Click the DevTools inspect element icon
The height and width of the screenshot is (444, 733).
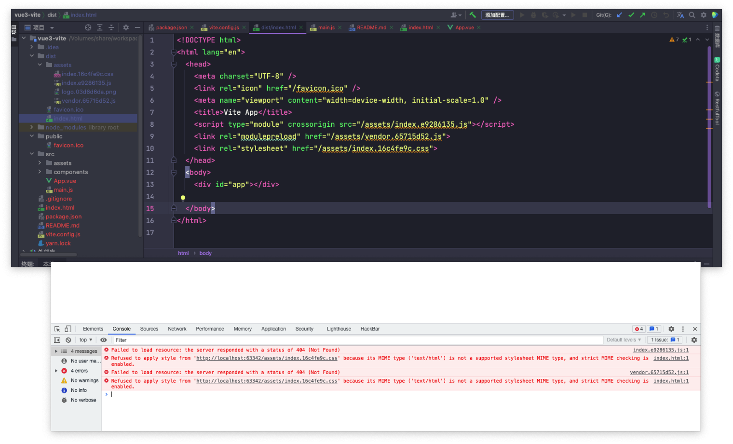tap(57, 329)
